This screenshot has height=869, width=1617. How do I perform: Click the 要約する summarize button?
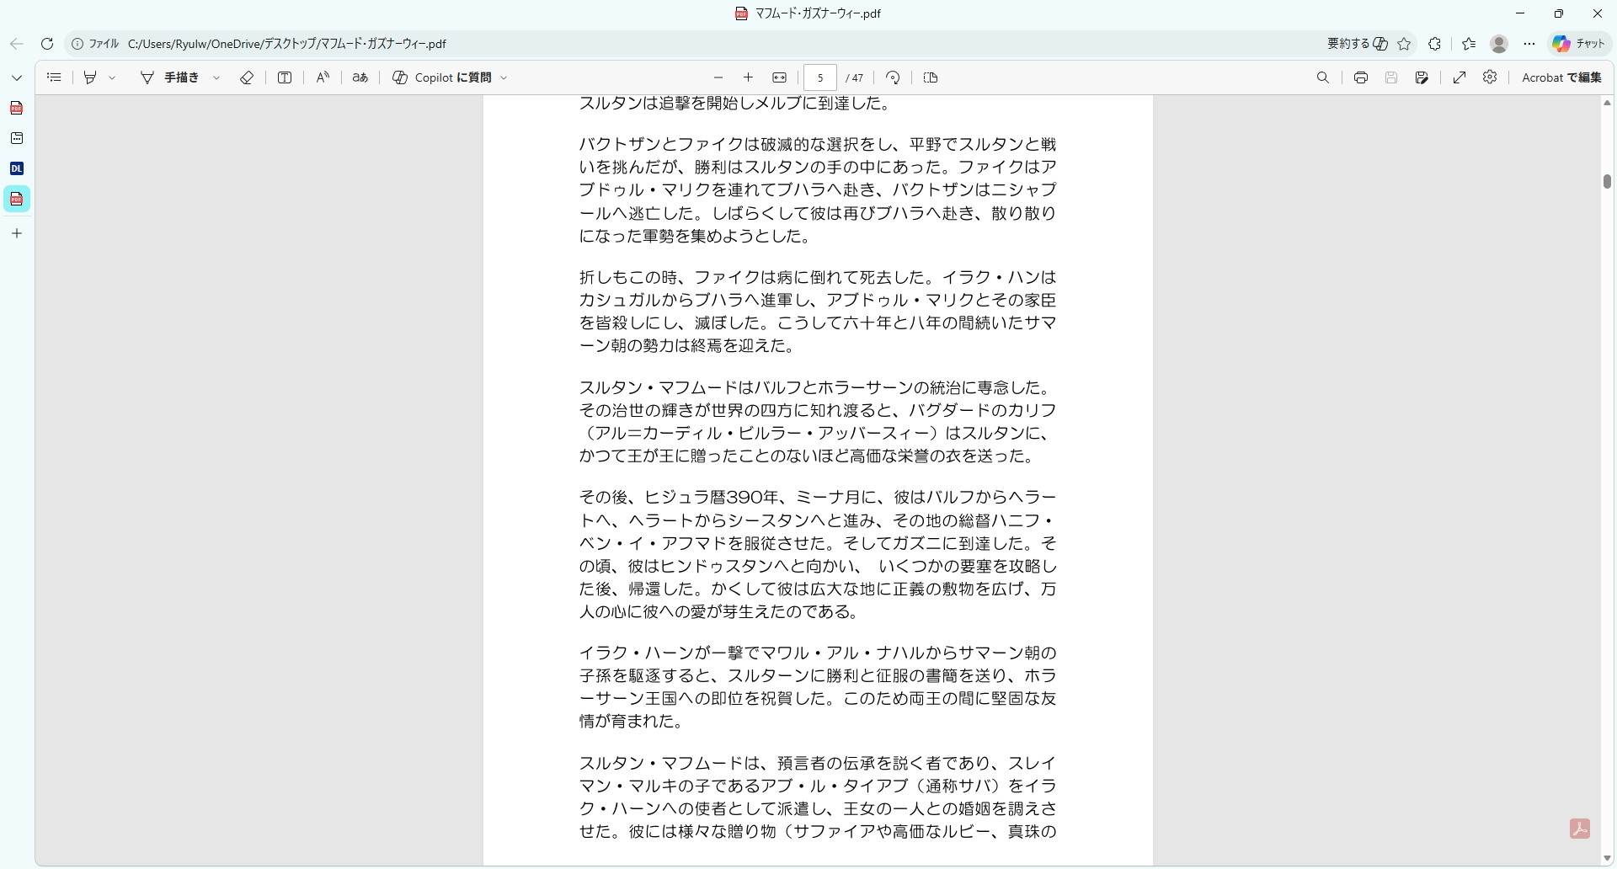coord(1357,44)
